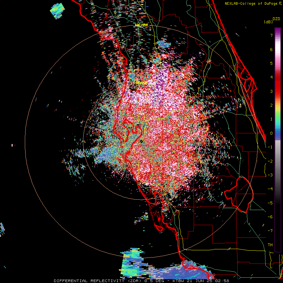Click the ZDR color scale bar

(x=278, y=140)
